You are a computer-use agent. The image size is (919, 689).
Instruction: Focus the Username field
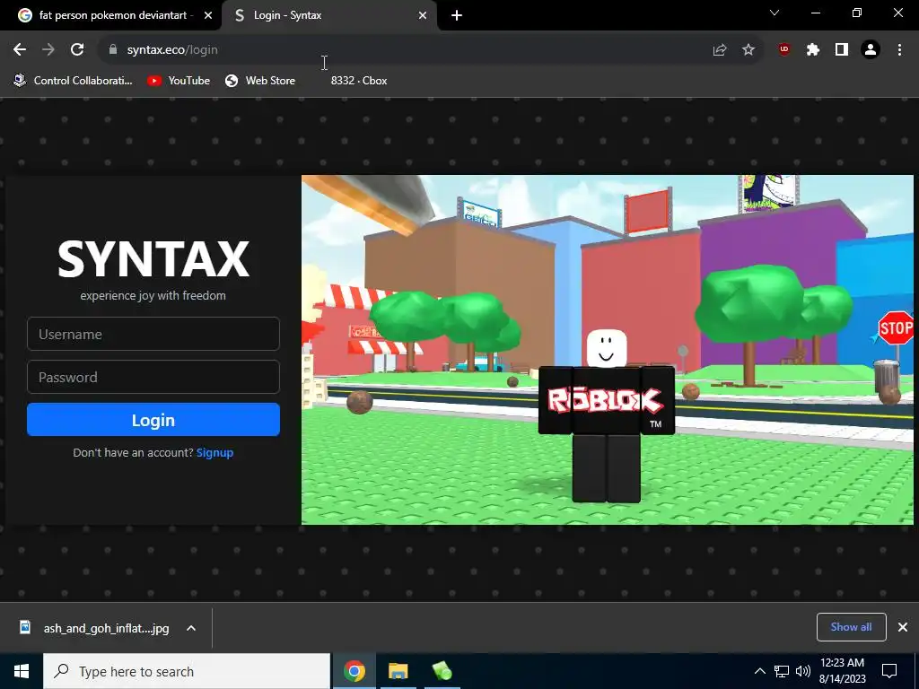pos(153,334)
